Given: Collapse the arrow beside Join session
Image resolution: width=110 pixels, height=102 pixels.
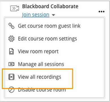Looking at the screenshot, I should (53, 15).
